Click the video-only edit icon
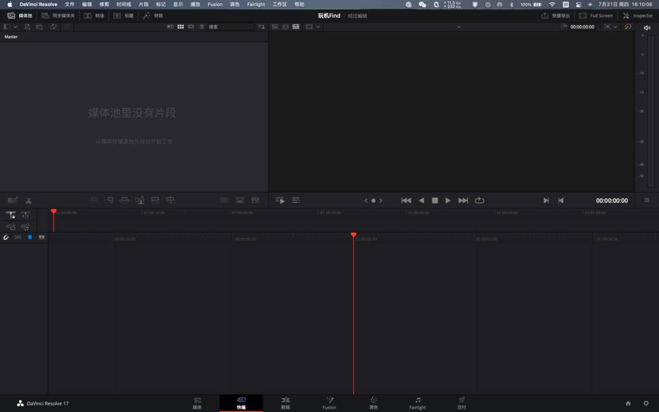Screen dimensions: 659x412 [10, 227]
